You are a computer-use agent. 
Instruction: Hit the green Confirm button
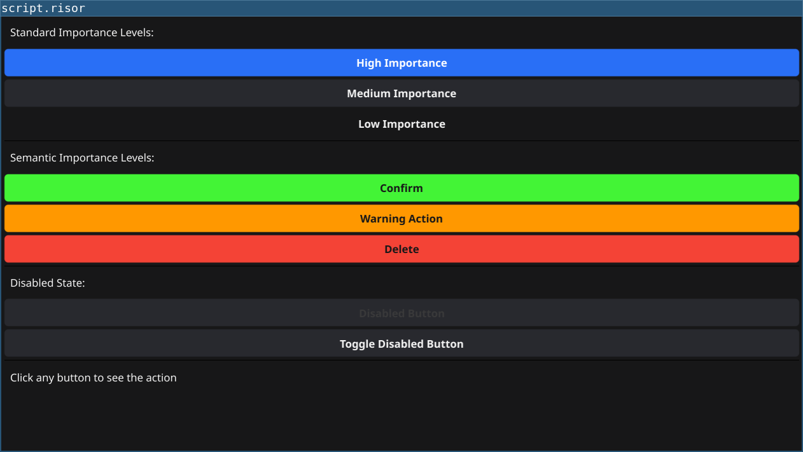[x=401, y=188]
